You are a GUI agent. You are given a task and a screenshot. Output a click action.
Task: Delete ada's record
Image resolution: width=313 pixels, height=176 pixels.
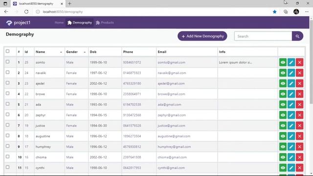pos(300,105)
